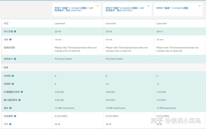Select 12 threads value for i7-8700K
The width and height of the screenshot is (206, 129).
158,84
